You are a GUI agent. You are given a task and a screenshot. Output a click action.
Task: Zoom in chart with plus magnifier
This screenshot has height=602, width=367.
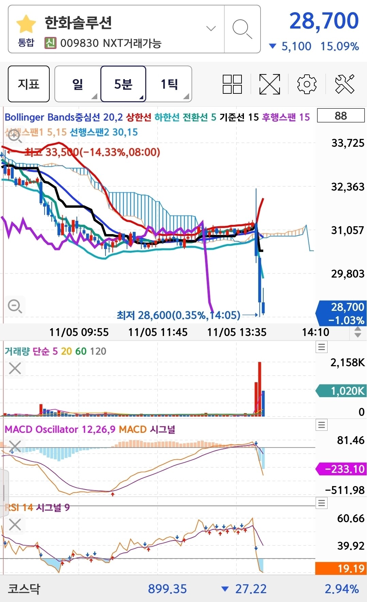[15, 136]
